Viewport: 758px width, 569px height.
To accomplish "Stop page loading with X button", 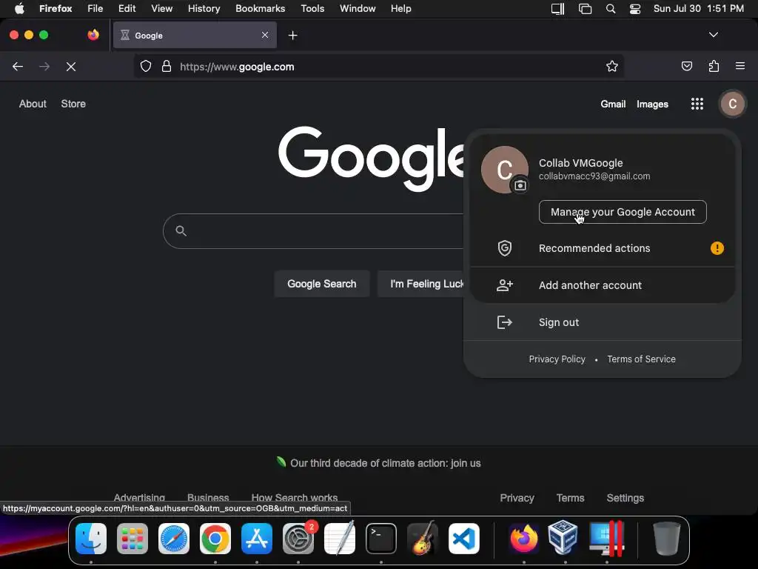I will (x=71, y=67).
